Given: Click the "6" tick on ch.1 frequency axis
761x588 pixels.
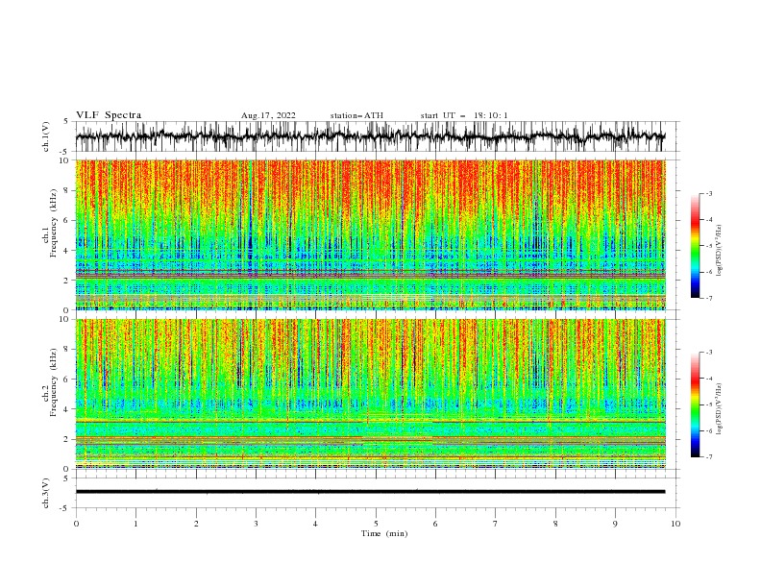Looking at the screenshot, I should coord(67,220).
